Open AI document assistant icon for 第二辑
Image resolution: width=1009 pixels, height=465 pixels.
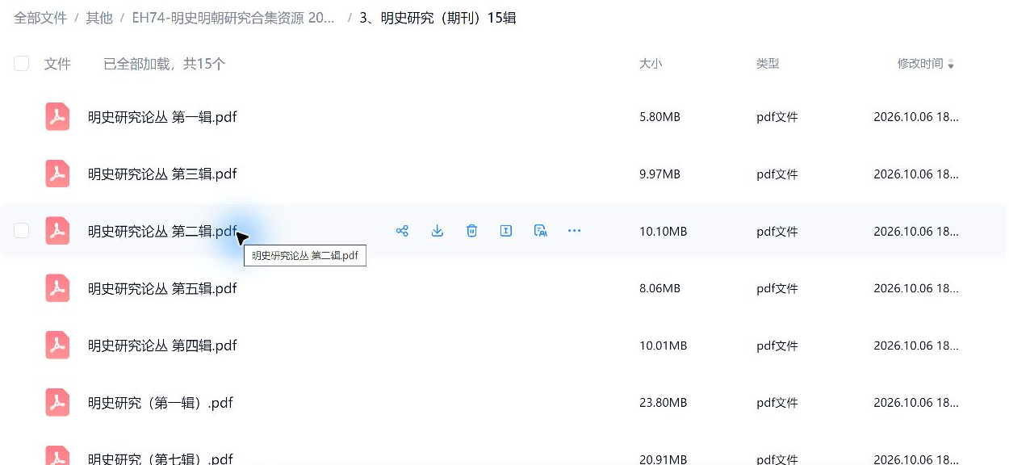click(541, 231)
